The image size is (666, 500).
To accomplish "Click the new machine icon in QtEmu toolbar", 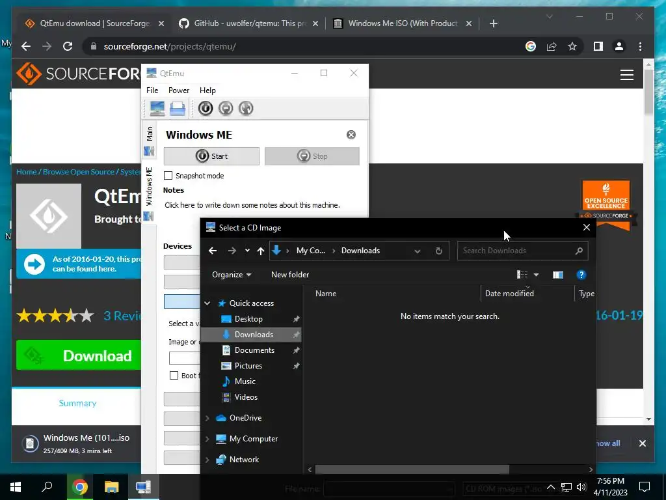I will (x=157, y=109).
